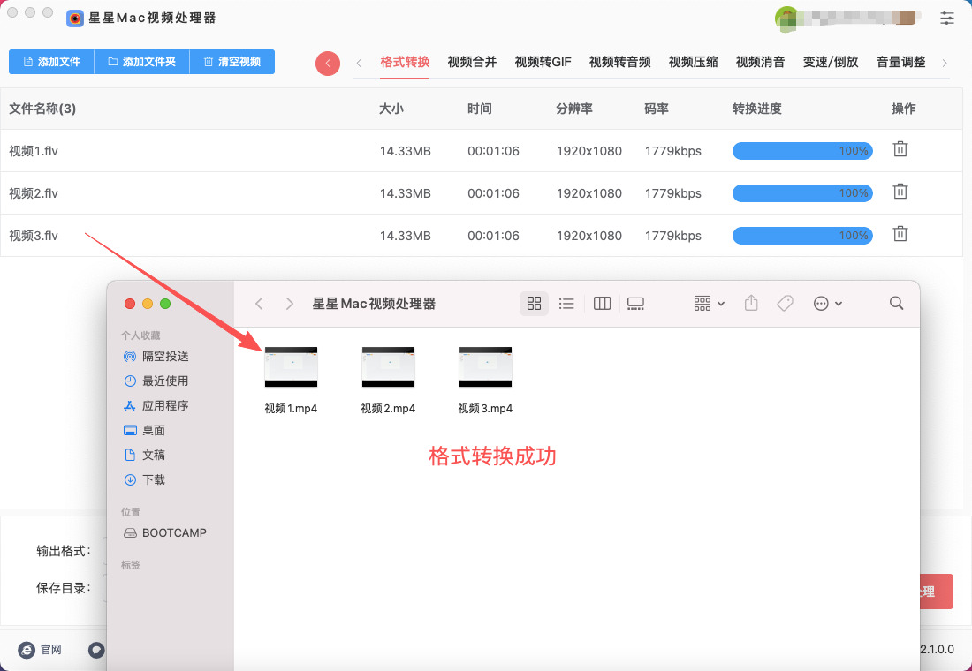Open 桌面 in the Finder sidebar
Viewport: 972px width, 671px height.
(144, 430)
